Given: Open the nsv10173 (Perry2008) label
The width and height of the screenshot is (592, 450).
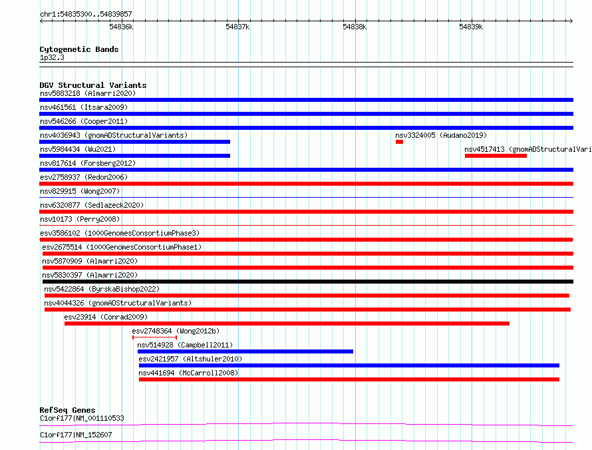Looking at the screenshot, I should [80, 219].
